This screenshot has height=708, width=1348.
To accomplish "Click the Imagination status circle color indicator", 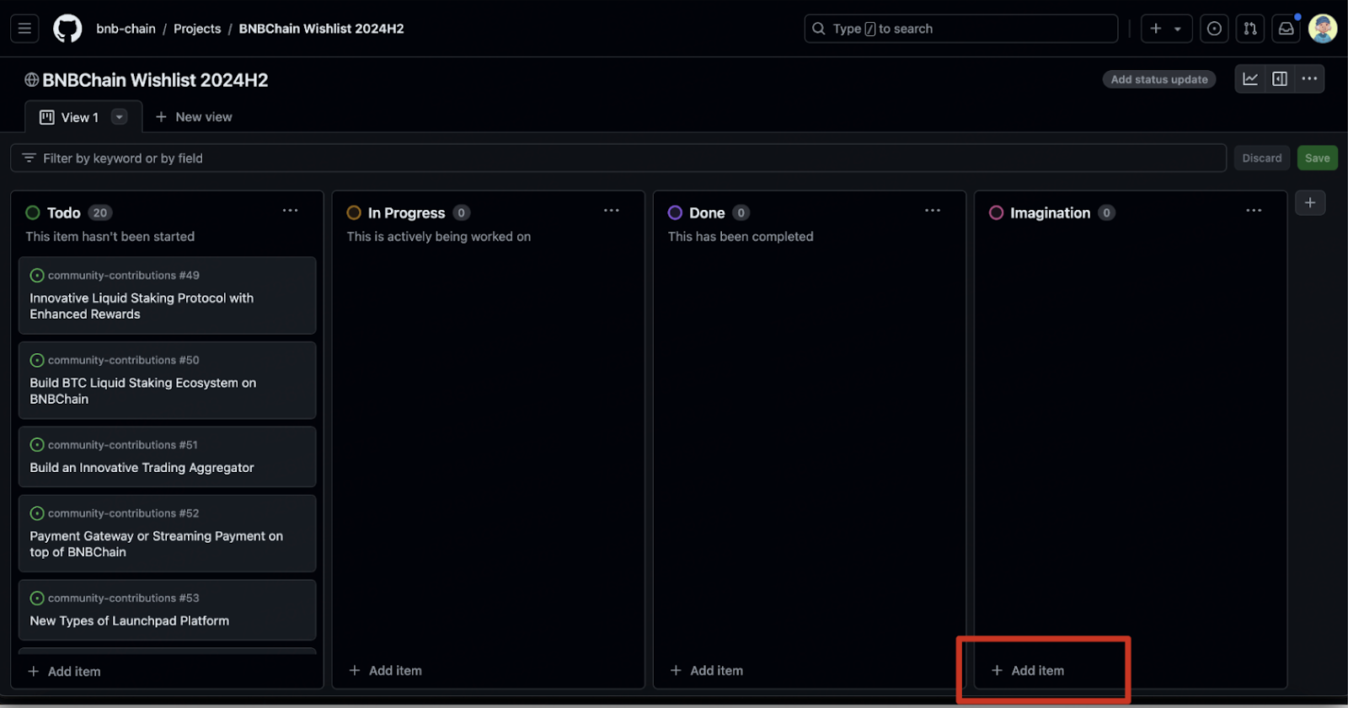I will pyautogui.click(x=996, y=213).
